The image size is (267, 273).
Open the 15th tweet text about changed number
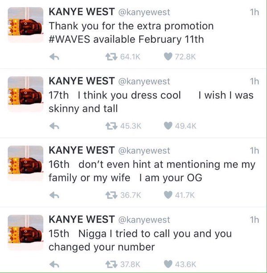click(x=140, y=240)
